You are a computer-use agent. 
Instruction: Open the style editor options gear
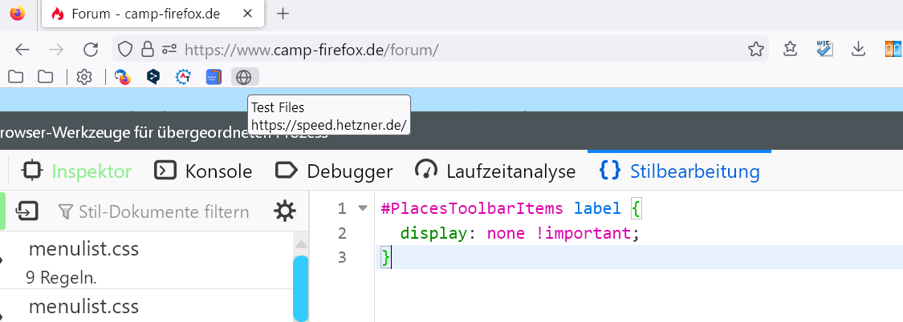click(x=284, y=211)
